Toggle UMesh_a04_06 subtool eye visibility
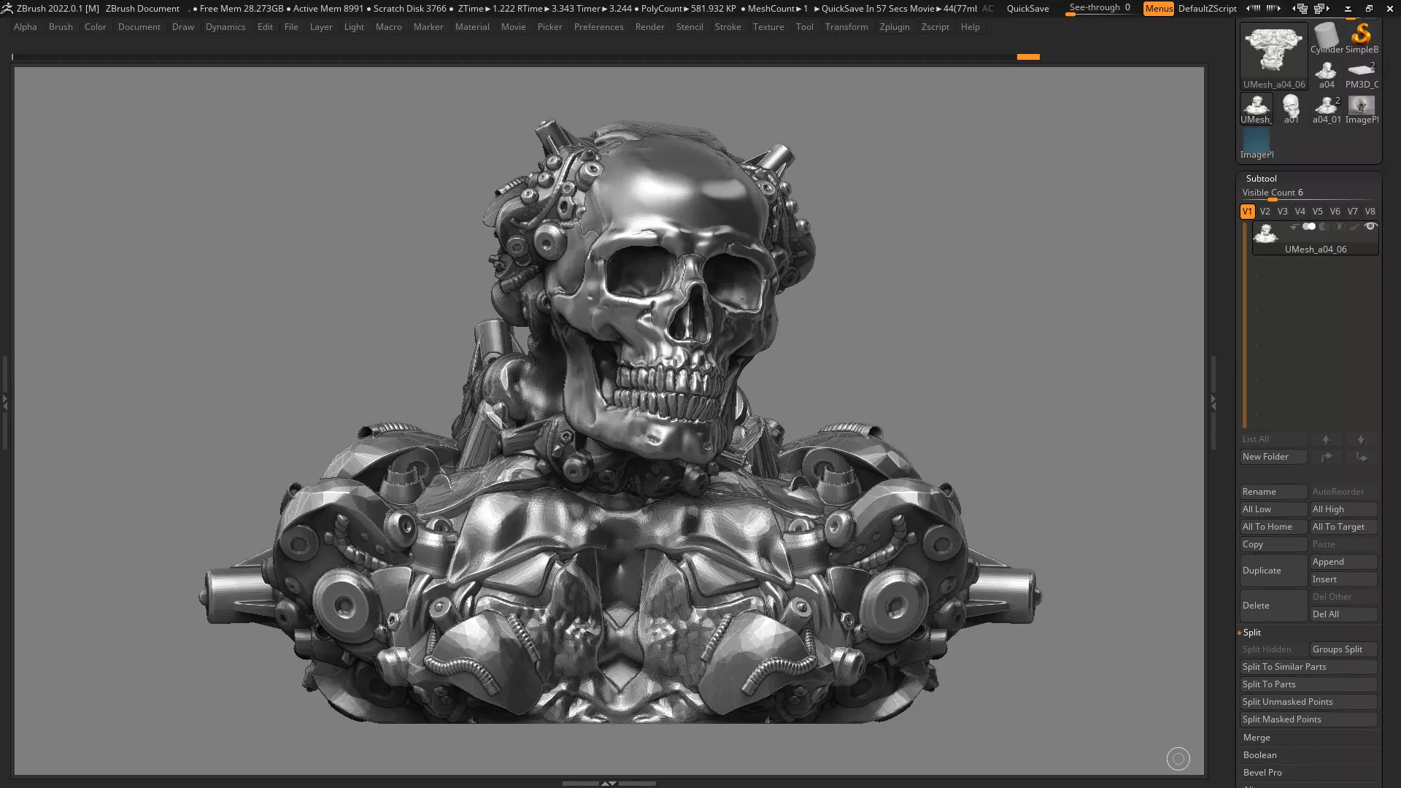Screen dimensions: 1401x788 click(1370, 227)
